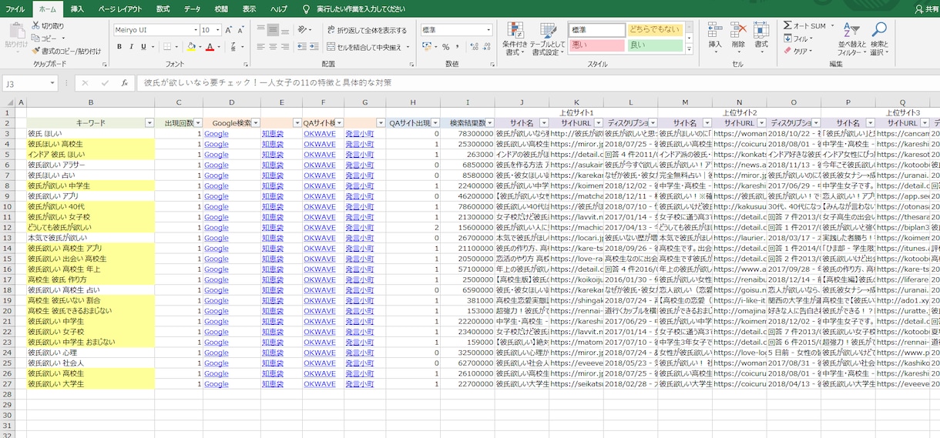Toggle align text right
This screenshot has height=438, width=940.
coord(285,47)
